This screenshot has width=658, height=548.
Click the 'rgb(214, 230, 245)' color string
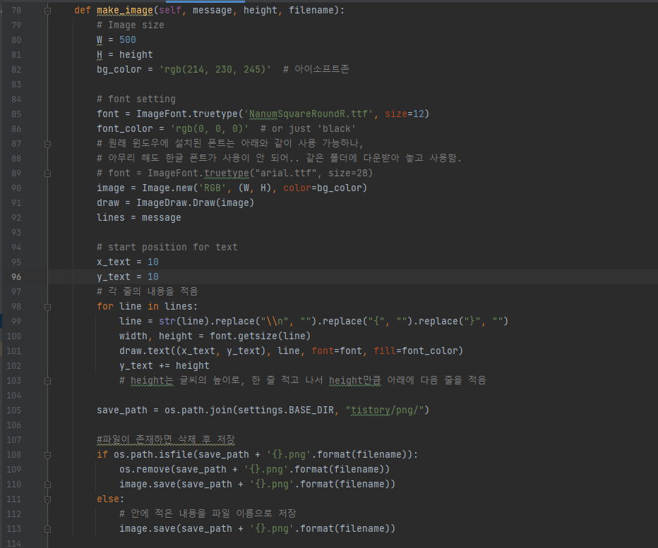pos(215,70)
